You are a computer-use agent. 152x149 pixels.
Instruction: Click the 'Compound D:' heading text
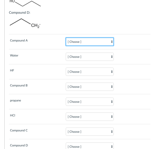(20, 12)
